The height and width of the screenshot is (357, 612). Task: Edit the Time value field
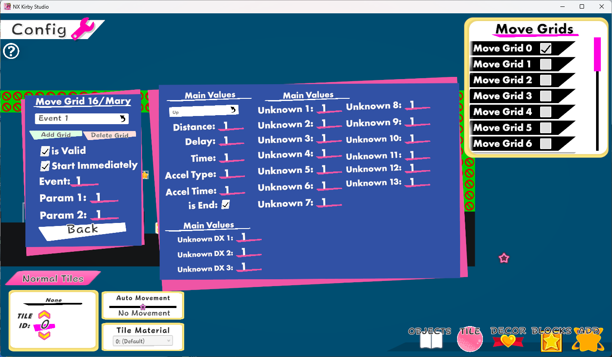(x=232, y=158)
